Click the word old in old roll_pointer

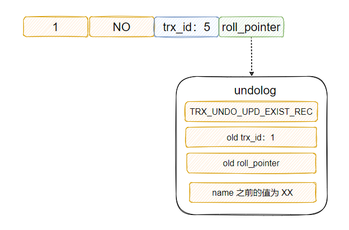click(x=229, y=163)
